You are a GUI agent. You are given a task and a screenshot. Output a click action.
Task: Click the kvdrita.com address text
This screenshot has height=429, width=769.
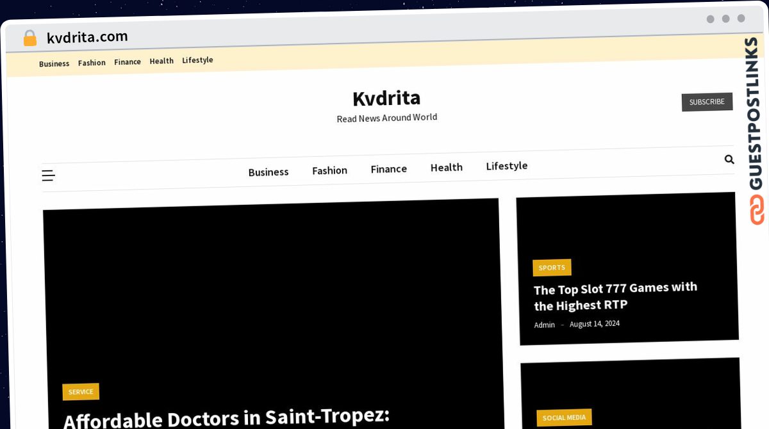[x=87, y=37]
